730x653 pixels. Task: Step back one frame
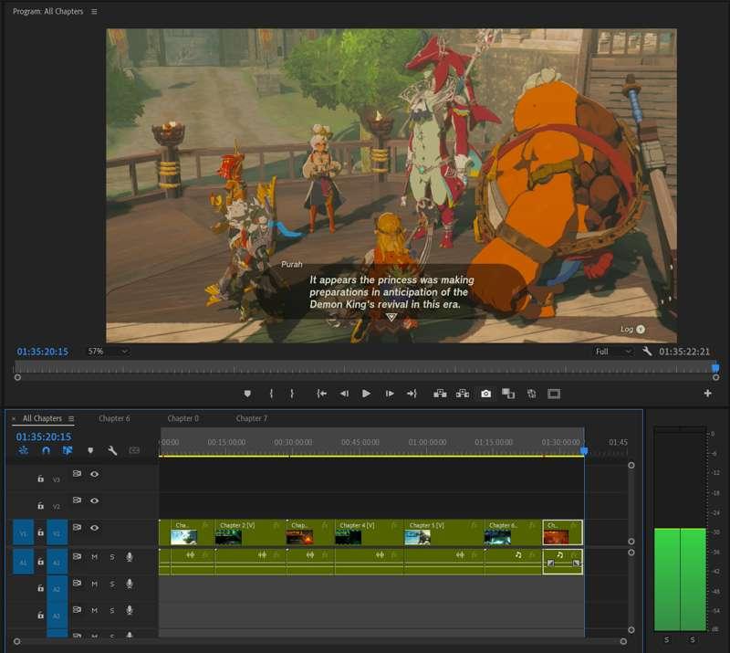click(344, 394)
